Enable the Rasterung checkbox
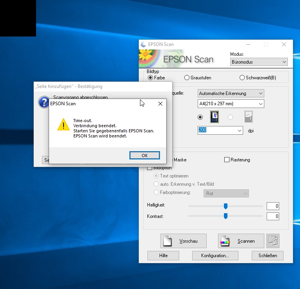This screenshot has height=289, width=300. 227,160
